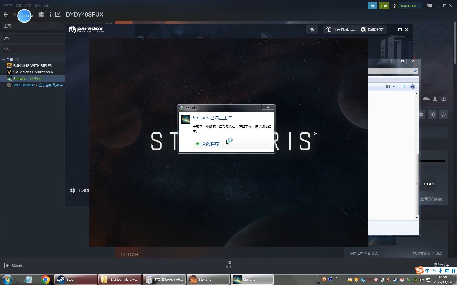Click Steam tray icon
Image resolution: width=457 pixels, height=285 pixels.
395,280
